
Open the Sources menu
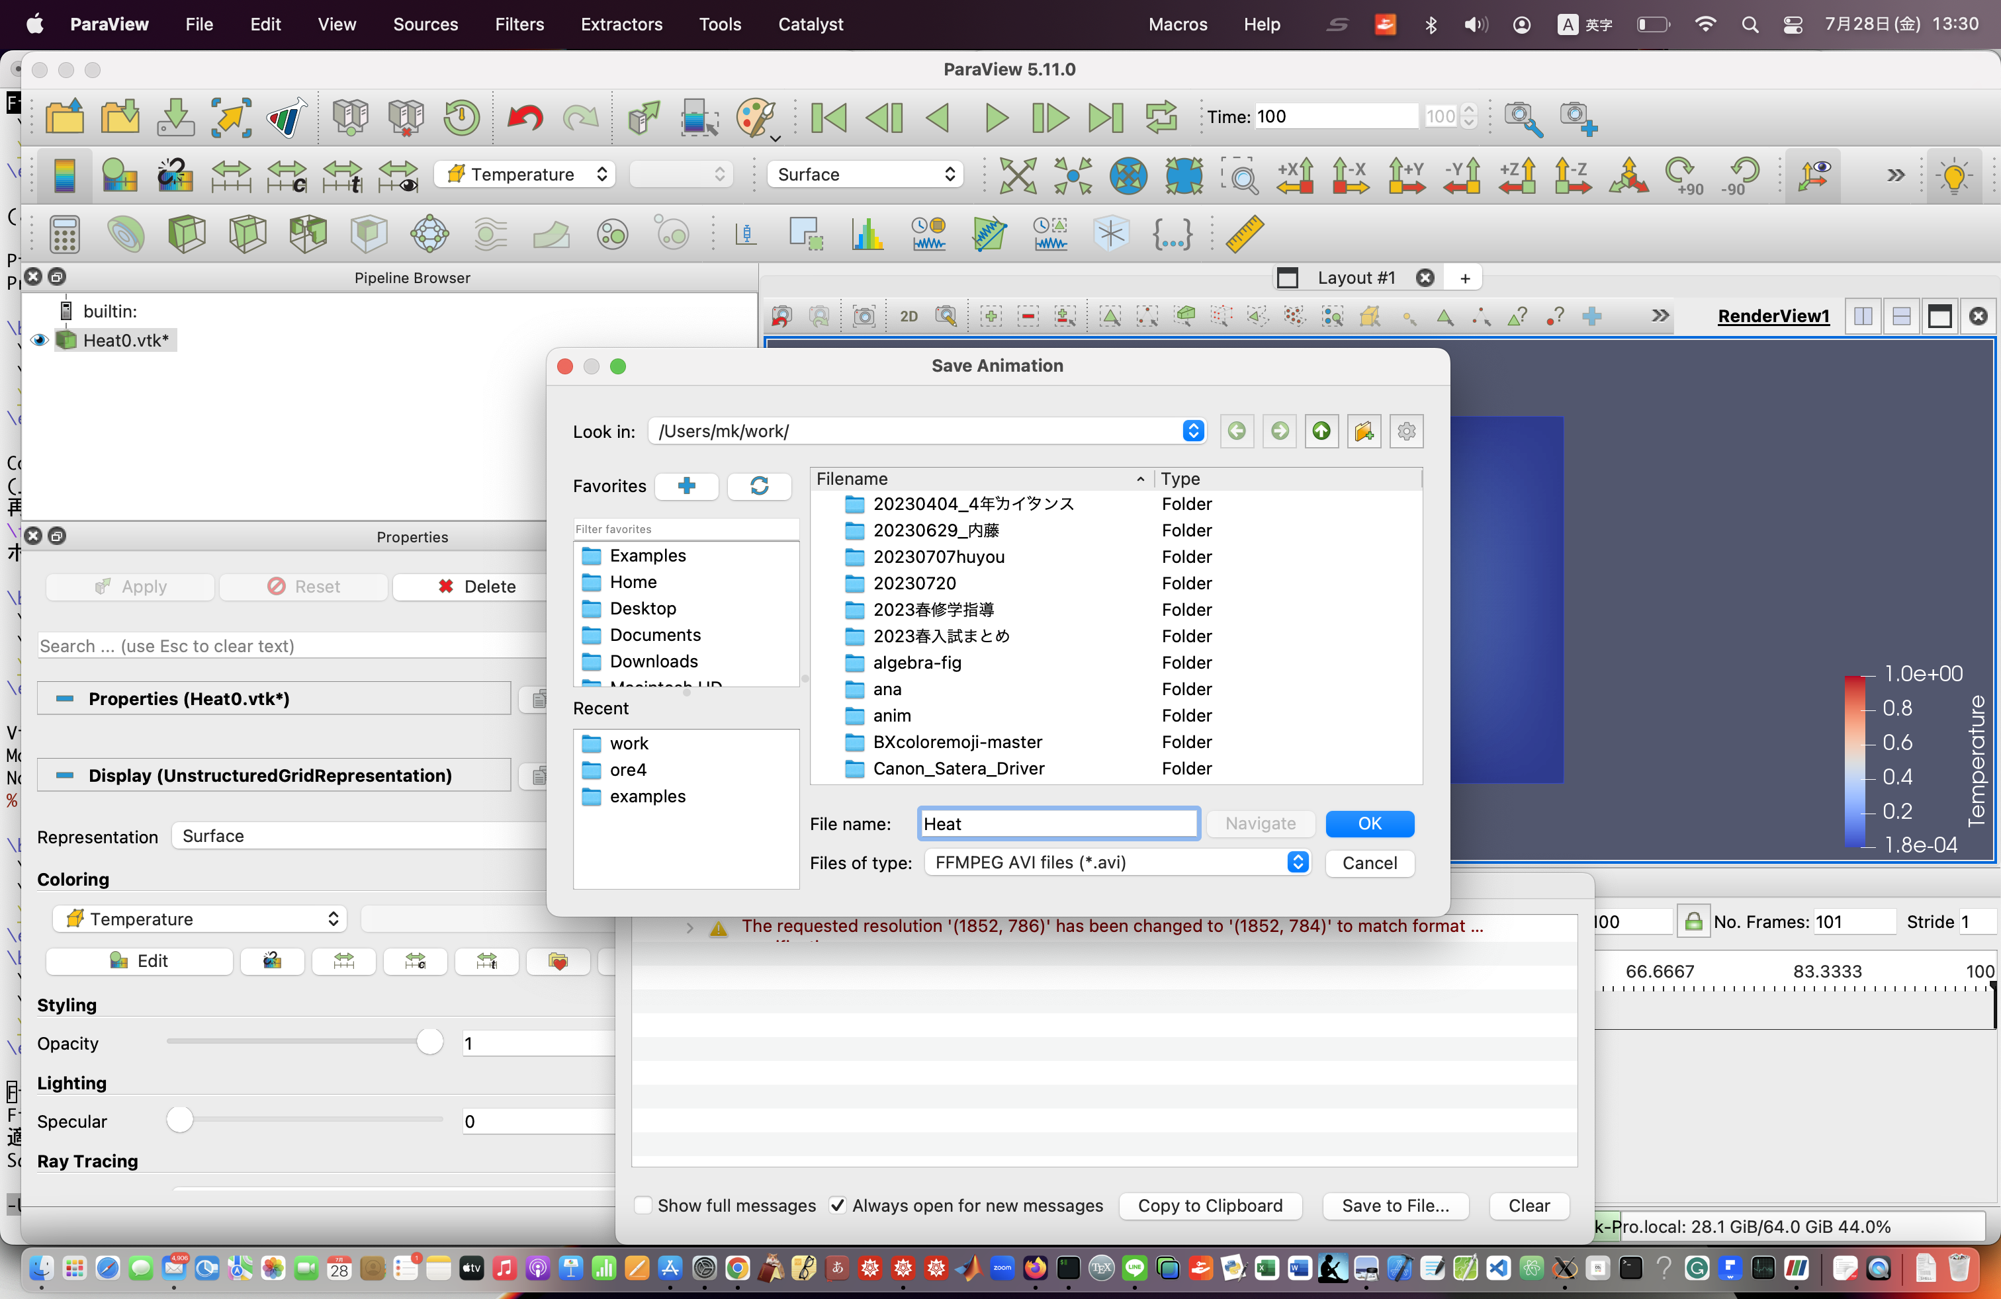425,24
